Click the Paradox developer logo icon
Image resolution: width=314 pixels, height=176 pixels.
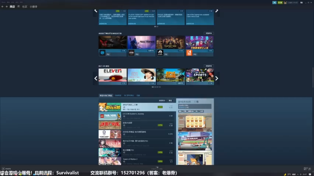click(x=160, y=53)
